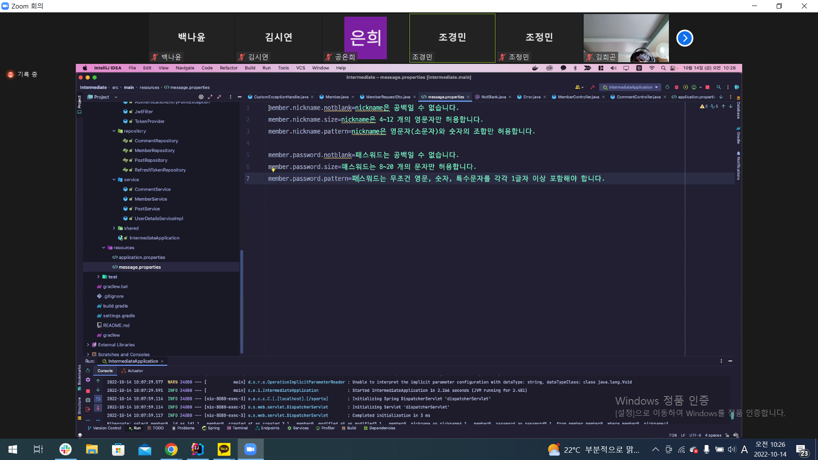Click the Build project hammer icon
Image resolution: width=818 pixels, height=460 pixels.
coord(592,87)
